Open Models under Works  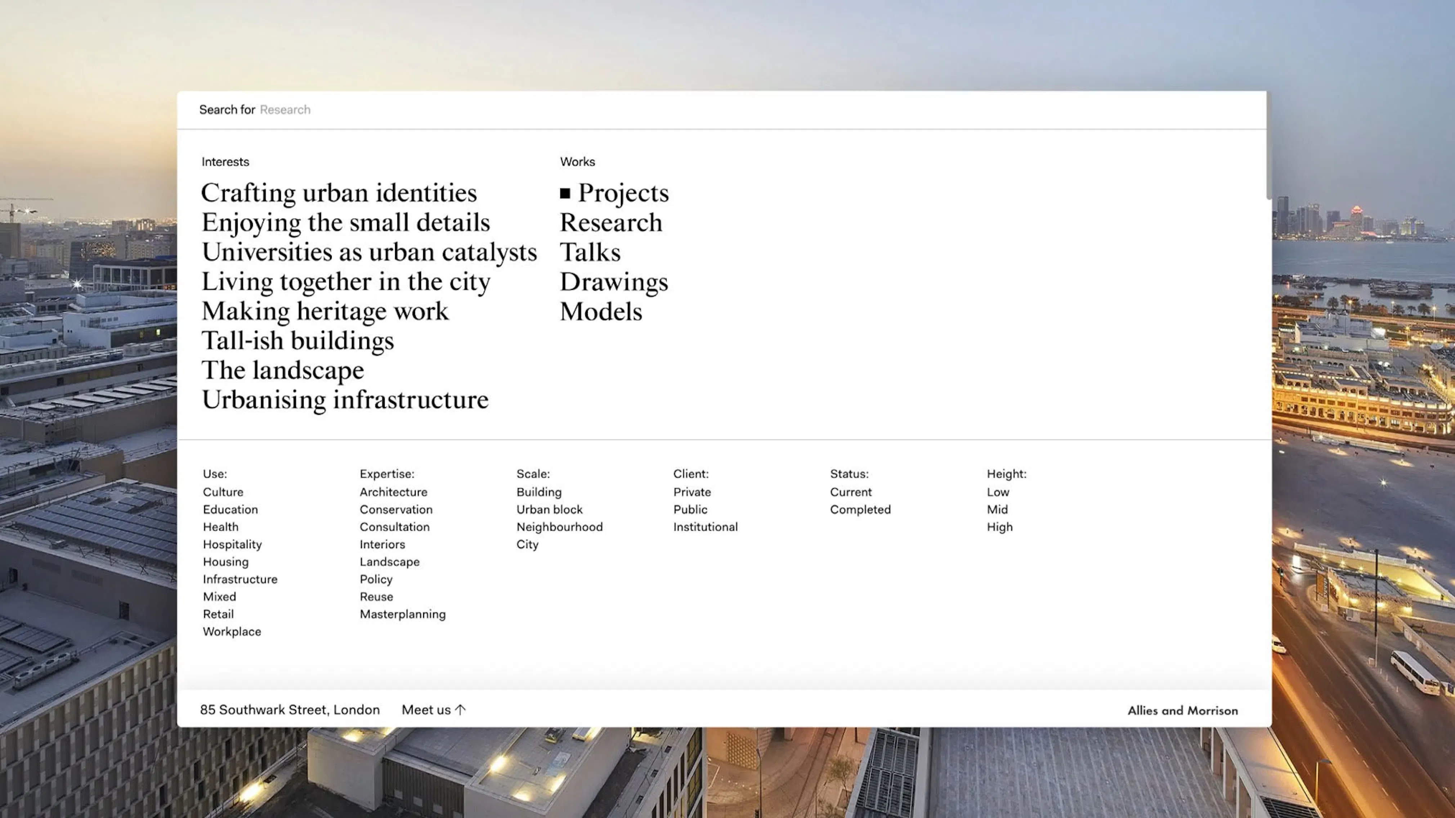click(601, 312)
